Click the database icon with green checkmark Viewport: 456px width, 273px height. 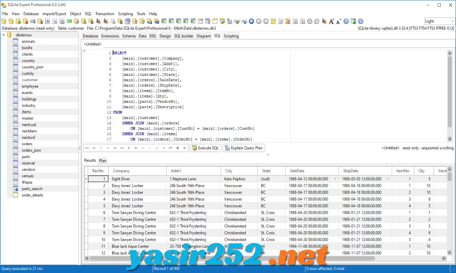click(x=84, y=21)
